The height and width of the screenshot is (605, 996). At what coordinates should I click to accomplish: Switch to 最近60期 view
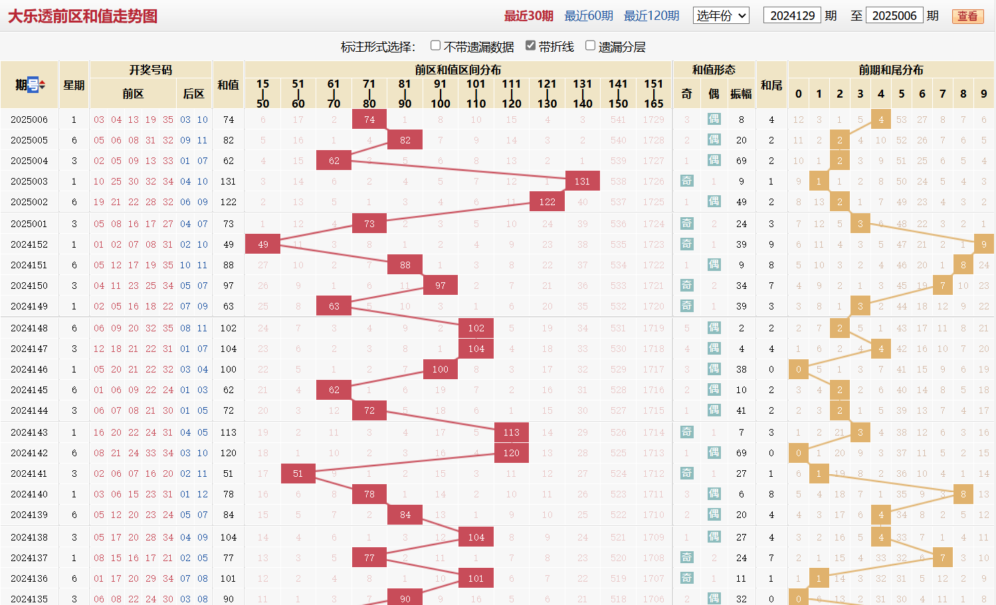pos(589,16)
